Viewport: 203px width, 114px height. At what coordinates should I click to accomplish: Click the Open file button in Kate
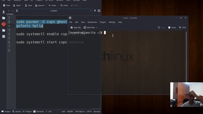click(17, 5)
